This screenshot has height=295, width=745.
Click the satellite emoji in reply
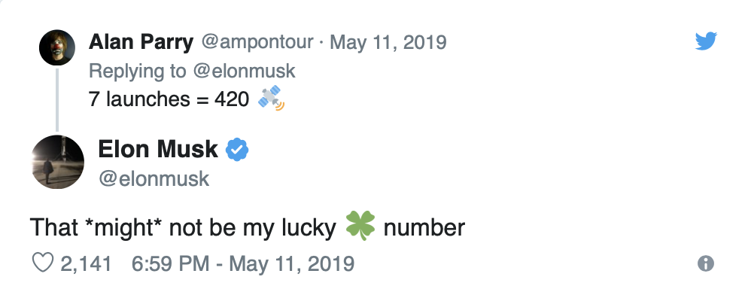coord(271,98)
